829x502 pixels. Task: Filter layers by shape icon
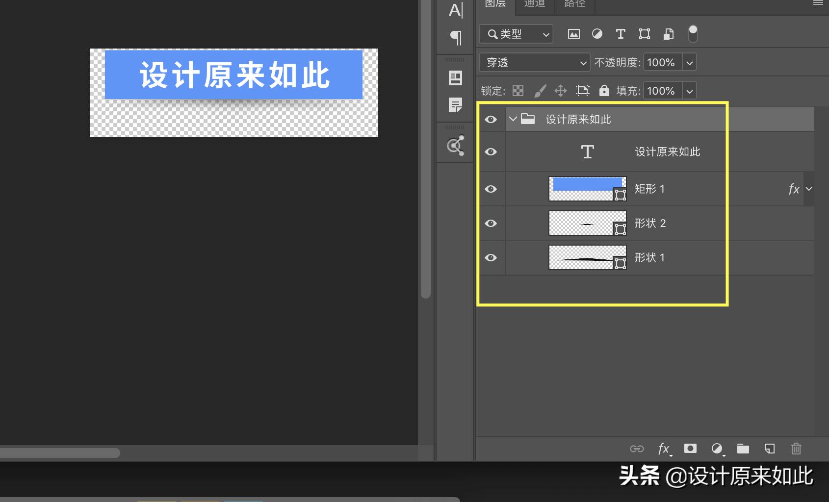tap(644, 34)
